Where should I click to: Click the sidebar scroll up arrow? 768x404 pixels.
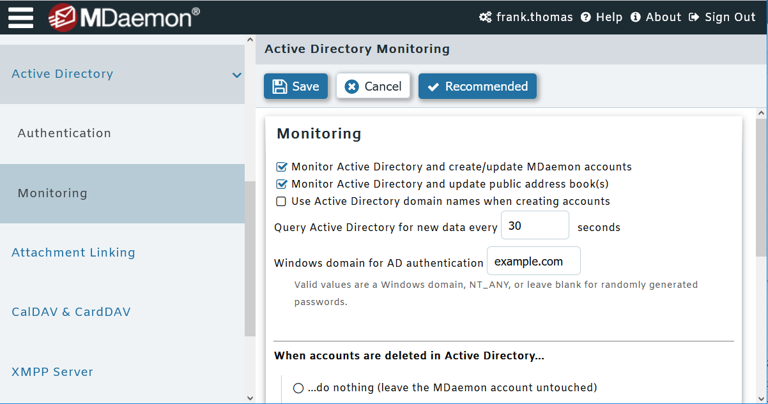pyautogui.click(x=250, y=40)
